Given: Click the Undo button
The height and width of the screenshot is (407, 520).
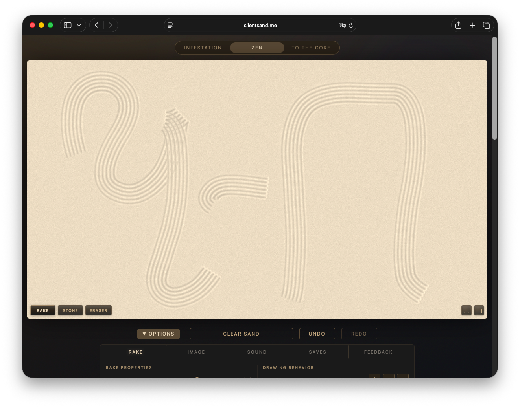Looking at the screenshot, I should click(x=317, y=334).
